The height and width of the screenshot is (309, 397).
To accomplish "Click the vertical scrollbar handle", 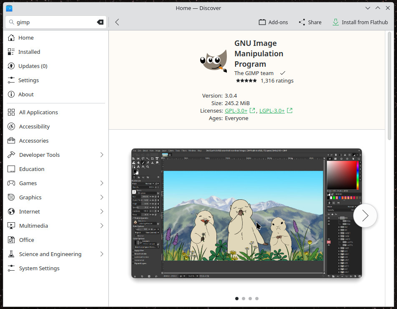I will 389,85.
